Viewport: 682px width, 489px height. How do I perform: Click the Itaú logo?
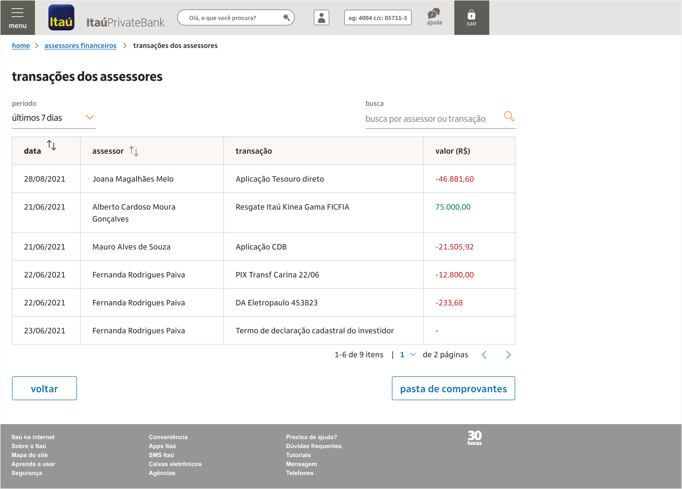click(x=61, y=18)
